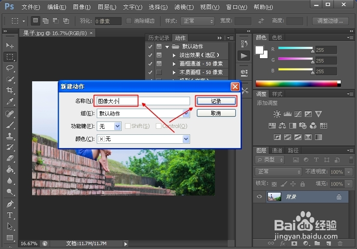The image size is (357, 249).
Task: Click the Levels adjustment icon
Action: 287,114
